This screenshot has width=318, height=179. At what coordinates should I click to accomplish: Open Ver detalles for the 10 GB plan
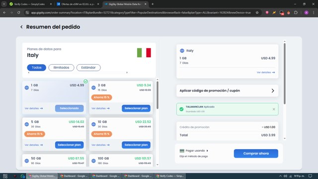[x=100, y=145]
